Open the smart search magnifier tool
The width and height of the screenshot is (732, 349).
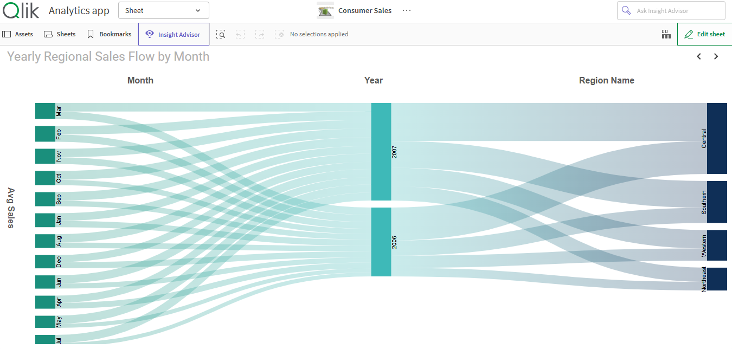[221, 34]
